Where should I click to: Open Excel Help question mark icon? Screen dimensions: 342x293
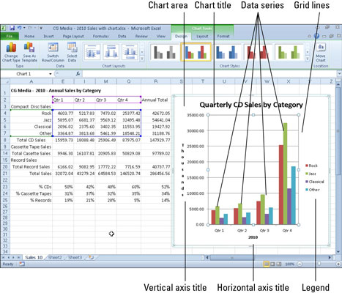pyautogui.click(x=316, y=36)
